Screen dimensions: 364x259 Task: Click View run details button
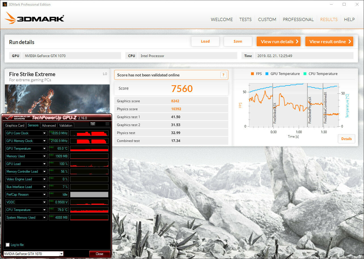pyautogui.click(x=279, y=41)
